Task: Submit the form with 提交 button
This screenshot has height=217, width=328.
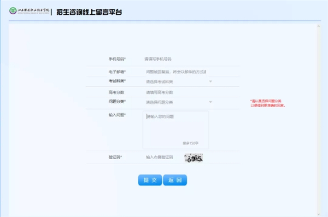Action: click(150, 180)
